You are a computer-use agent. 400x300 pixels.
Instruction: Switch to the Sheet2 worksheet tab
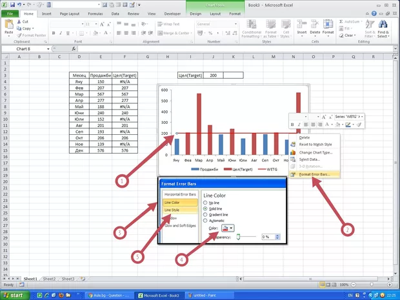click(x=49, y=279)
